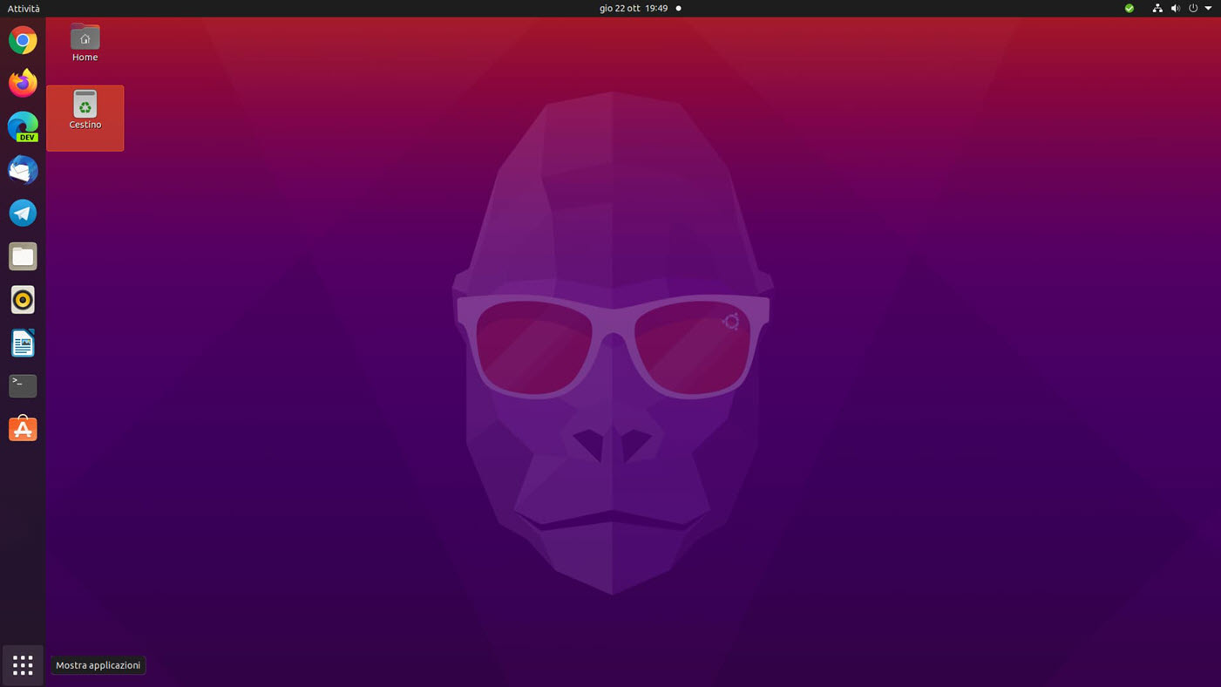This screenshot has width=1221, height=687.
Task: Click the power status icon
Action: 1192,8
